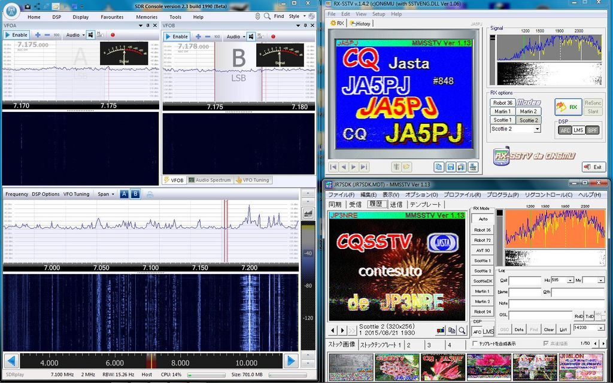Copy the received image in RX-SSTV
The height and width of the screenshot is (383, 613).
439,168
